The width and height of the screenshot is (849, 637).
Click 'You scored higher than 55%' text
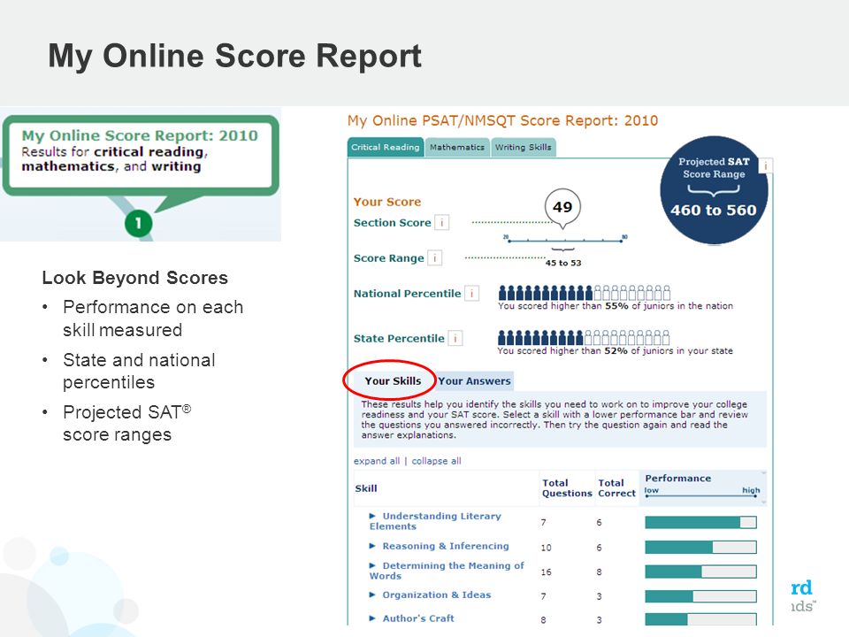coord(616,306)
